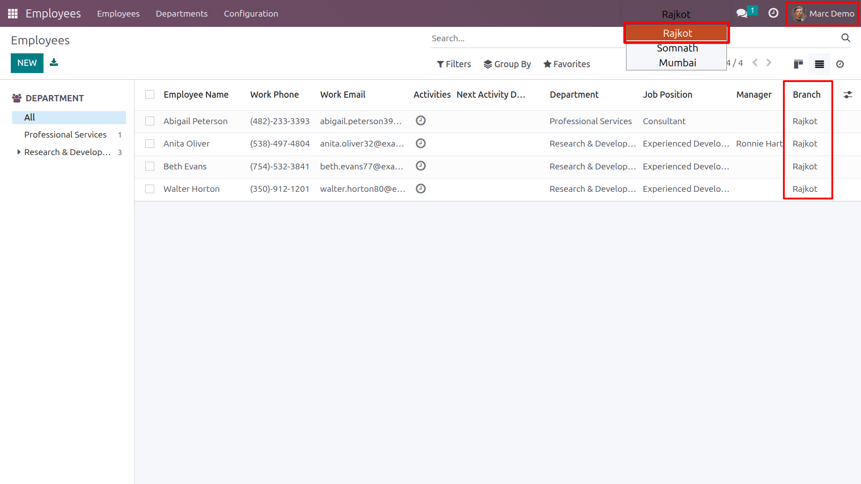The width and height of the screenshot is (861, 484).
Task: Select Anita Oliver's row checkbox
Action: (x=150, y=143)
